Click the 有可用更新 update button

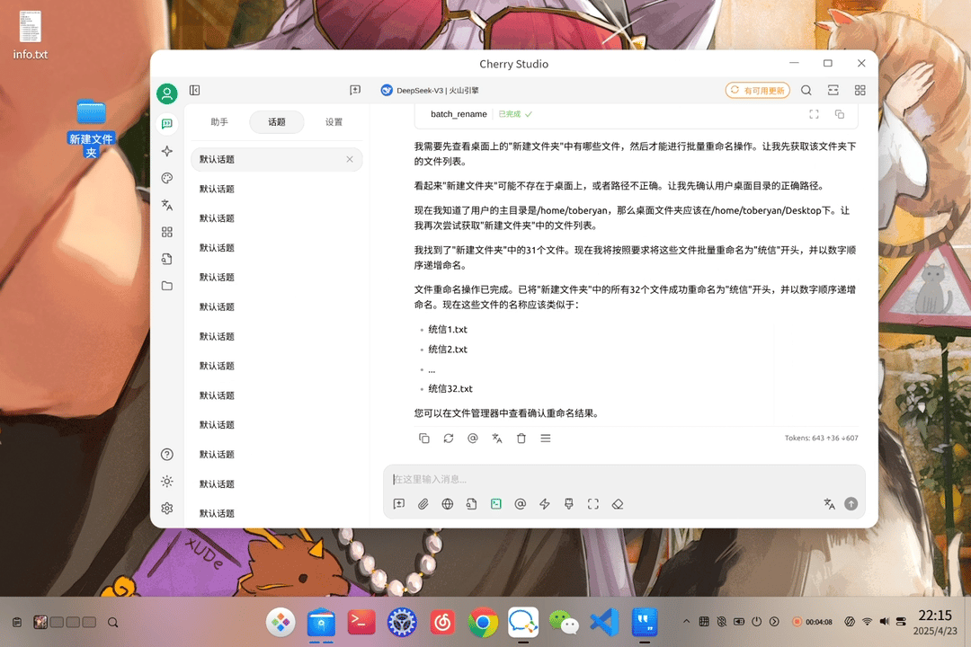[757, 91]
